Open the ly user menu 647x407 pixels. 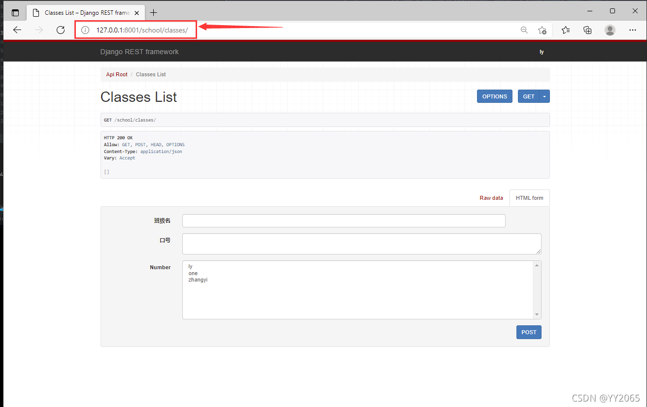pyautogui.click(x=542, y=52)
